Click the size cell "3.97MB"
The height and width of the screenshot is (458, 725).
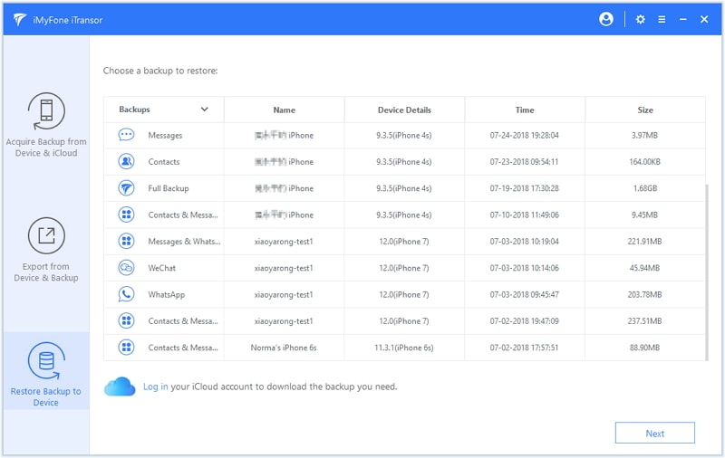tap(644, 135)
